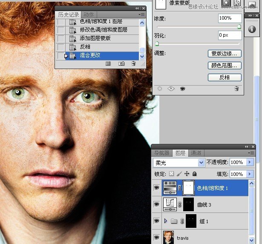Create new document from current state icon
This screenshot has height=244, width=262.
pyautogui.click(x=108, y=63)
